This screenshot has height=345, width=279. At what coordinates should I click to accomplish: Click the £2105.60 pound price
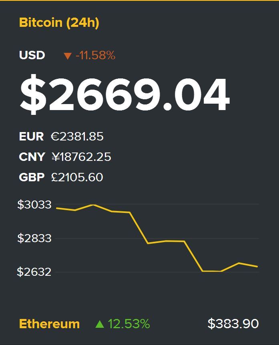pos(77,177)
